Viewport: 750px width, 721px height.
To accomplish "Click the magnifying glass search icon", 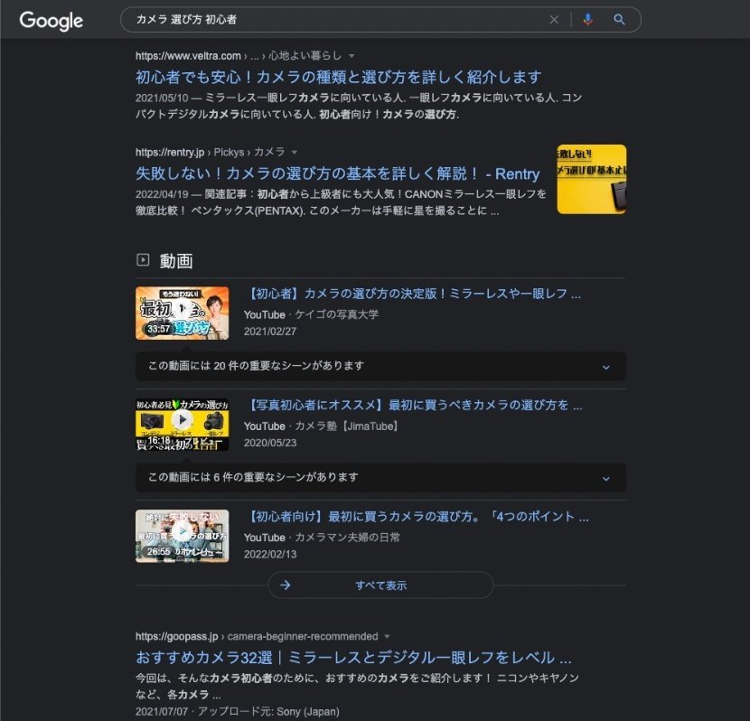I will 620,19.
